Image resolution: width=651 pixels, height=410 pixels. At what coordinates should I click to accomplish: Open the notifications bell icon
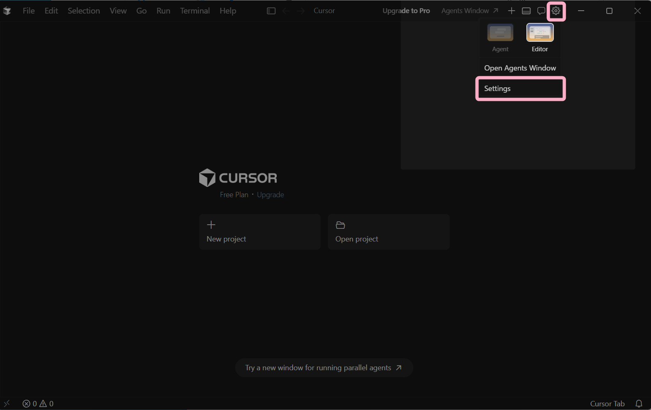click(639, 403)
